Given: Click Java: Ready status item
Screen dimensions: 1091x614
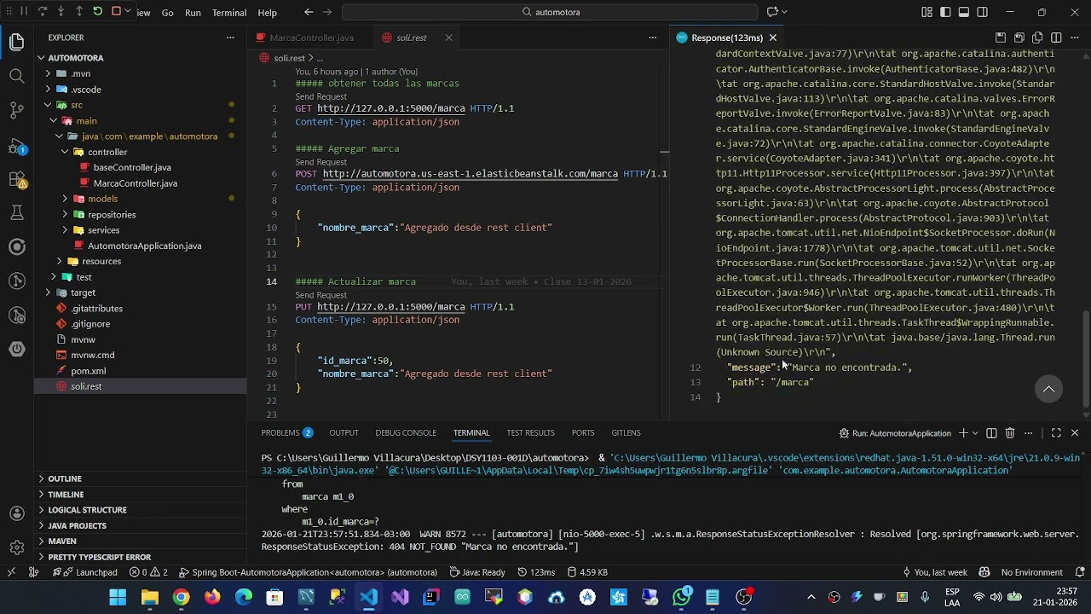Looking at the screenshot, I should (x=477, y=572).
